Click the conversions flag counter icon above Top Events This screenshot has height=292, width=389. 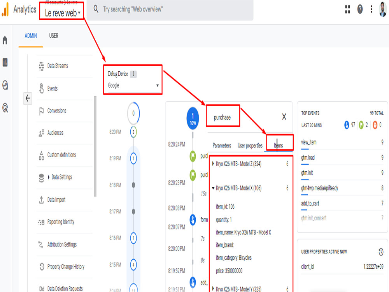[x=362, y=125]
